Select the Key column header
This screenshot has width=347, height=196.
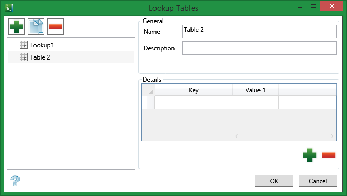tap(194, 90)
